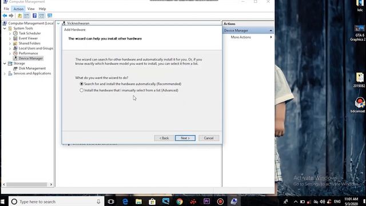Cancel the Add Hardware wizard
This screenshot has width=366, height=206.
[x=209, y=138]
